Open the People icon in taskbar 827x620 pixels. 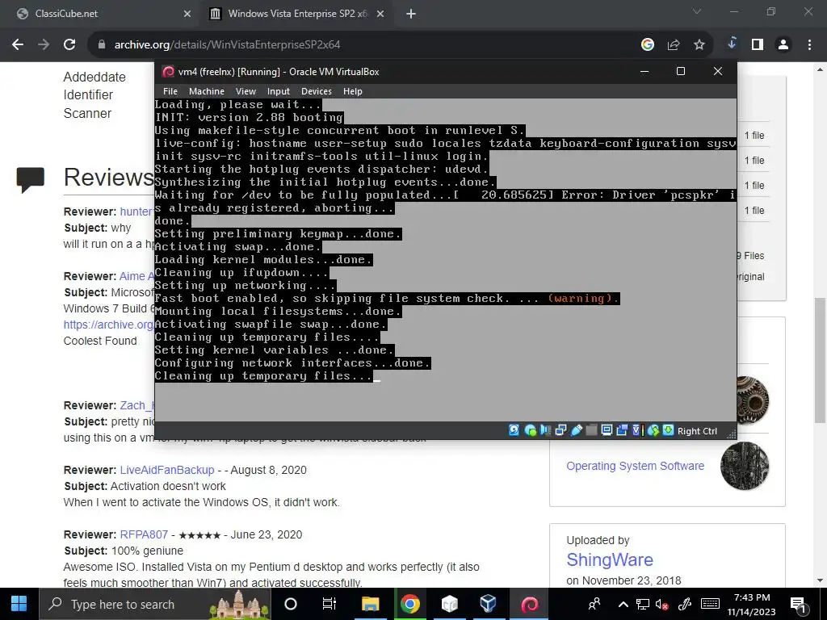coord(594,604)
